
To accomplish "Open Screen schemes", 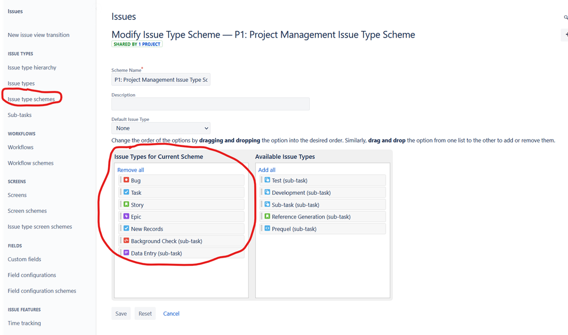I will 27,211.
